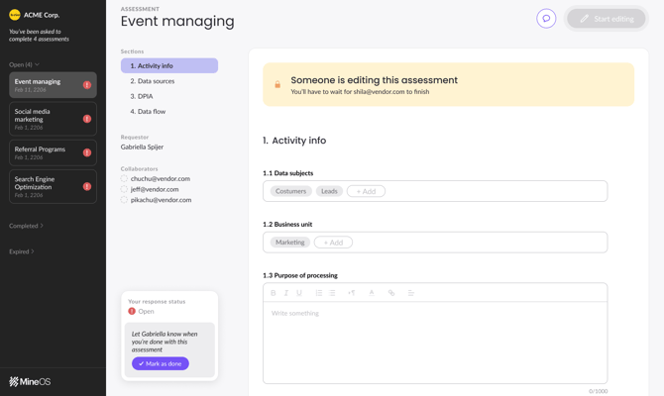
Task: Click the Start editing button
Action: click(x=606, y=19)
